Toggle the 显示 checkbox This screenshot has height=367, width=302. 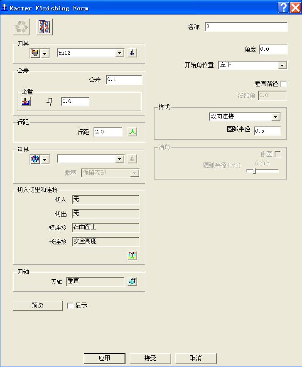click(x=70, y=305)
